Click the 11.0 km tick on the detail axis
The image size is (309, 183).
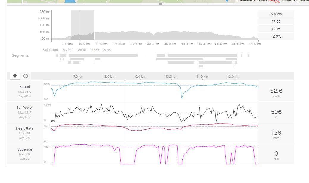pos(202,77)
